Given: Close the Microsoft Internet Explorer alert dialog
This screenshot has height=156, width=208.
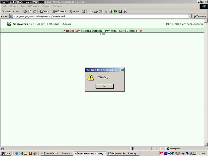Looking at the screenshot, I should (122, 70).
